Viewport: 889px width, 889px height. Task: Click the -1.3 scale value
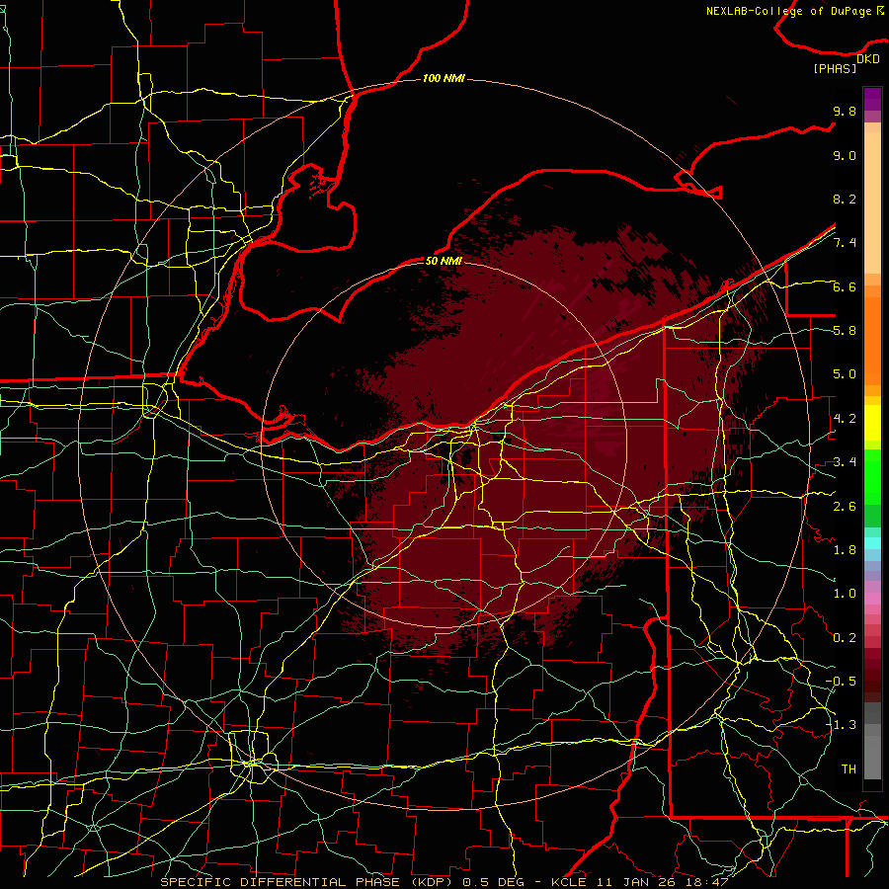point(841,725)
